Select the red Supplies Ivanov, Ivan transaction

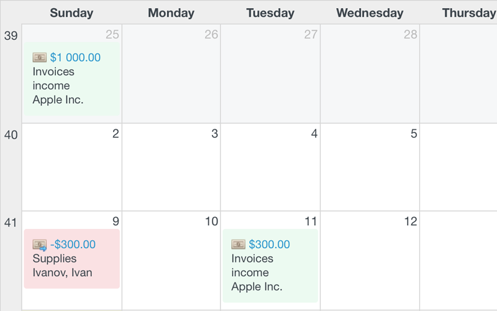click(72, 259)
